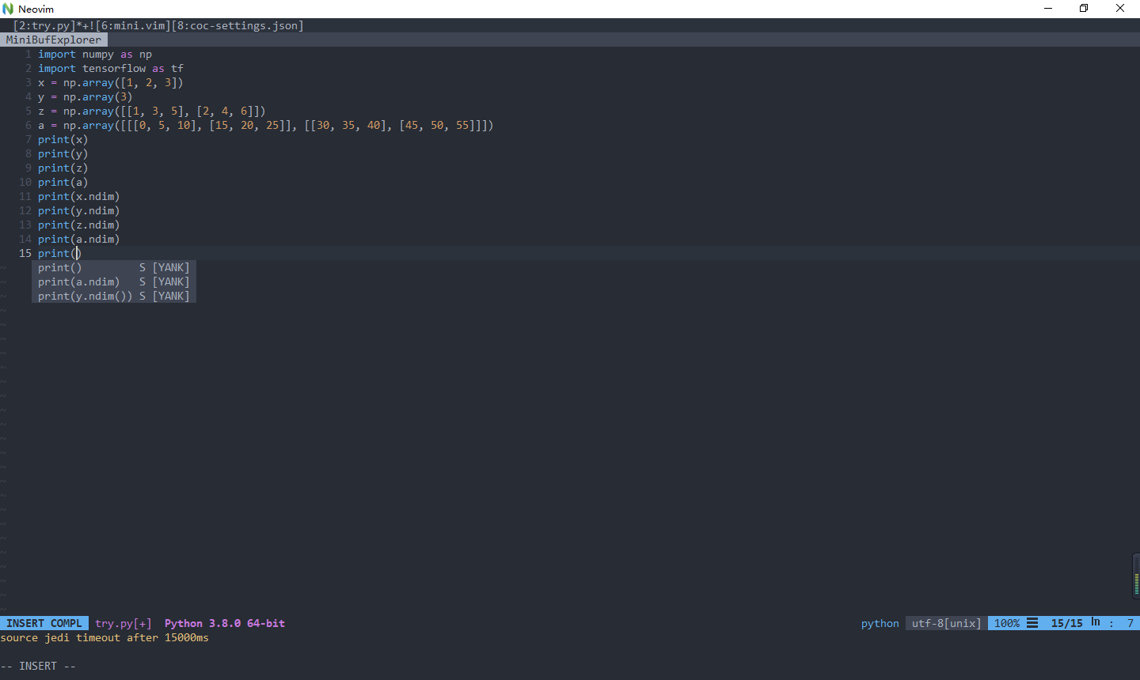Click the jedi timeout message text
The height and width of the screenshot is (680, 1140).
click(103, 637)
